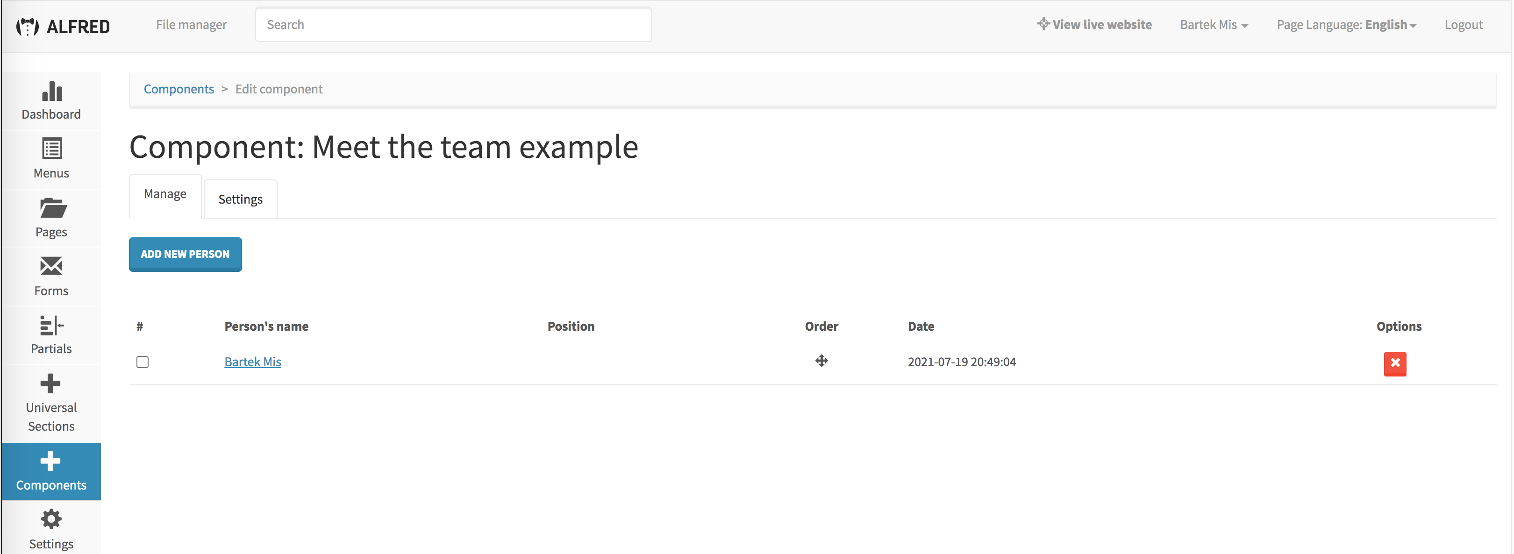Click the ALFRED logo
This screenshot has width=1514, height=554.
(x=64, y=26)
